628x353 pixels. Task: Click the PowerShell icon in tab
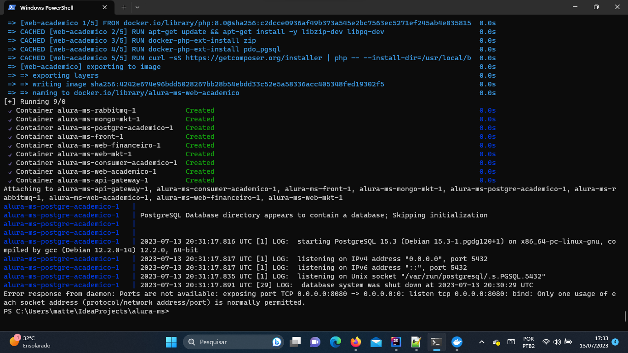click(x=12, y=7)
